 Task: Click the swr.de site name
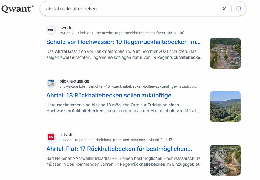pos(66,28)
